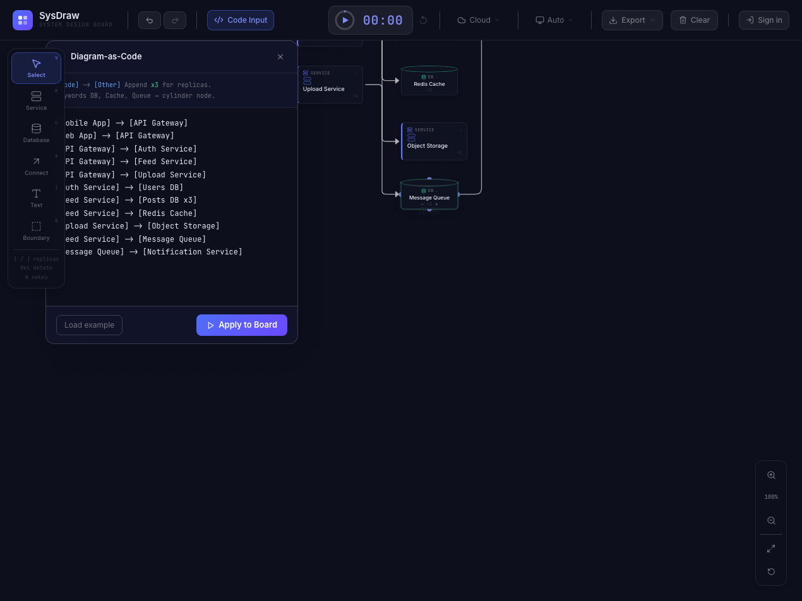
Task: Click the Diagram-as-Code panel title
Action: (x=106, y=56)
